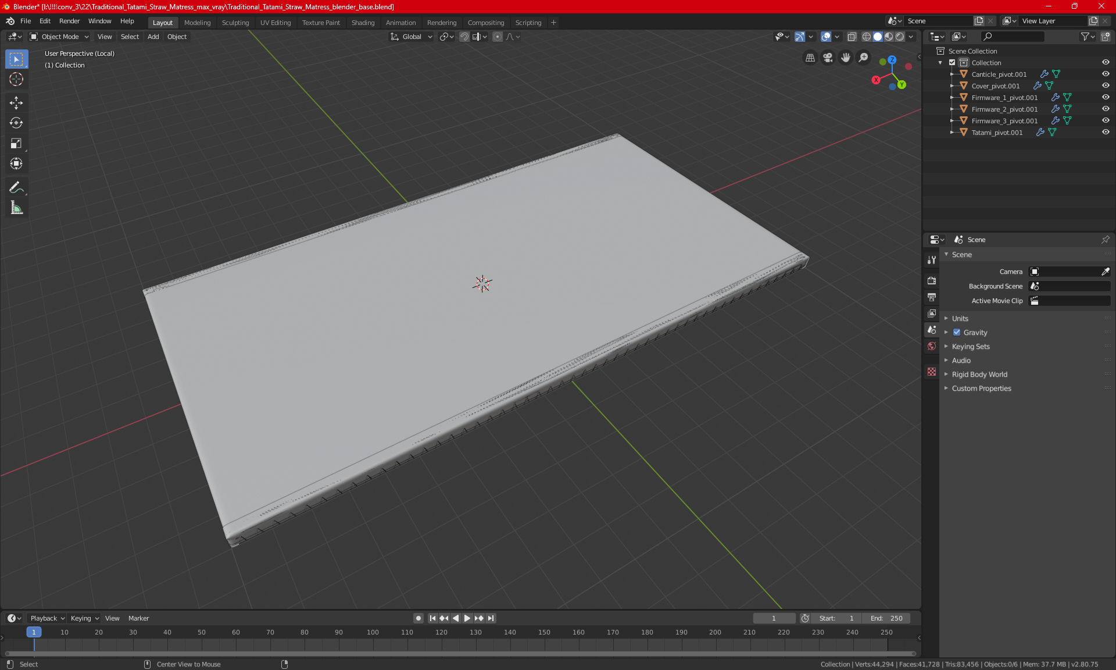Click the timeline playhead at frame 1
Screen dimensions: 1116x670
(34, 632)
